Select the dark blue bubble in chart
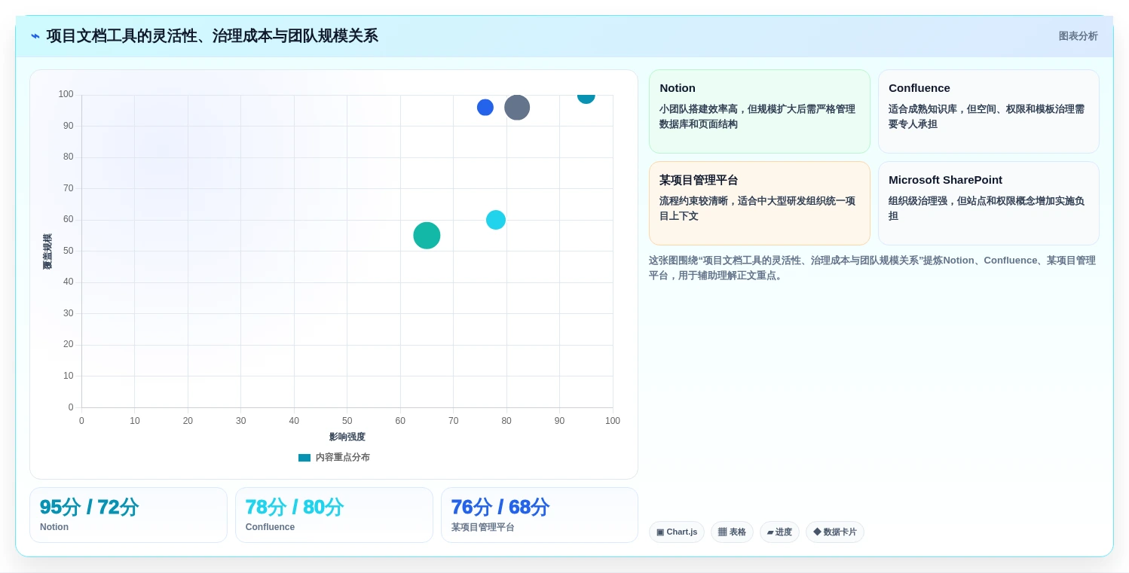 tap(485, 108)
